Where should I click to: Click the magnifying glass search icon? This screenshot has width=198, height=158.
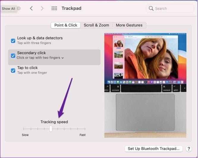151,8
